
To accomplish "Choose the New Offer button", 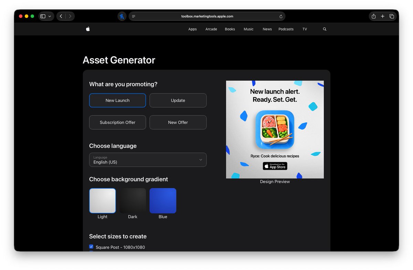I will pos(178,122).
